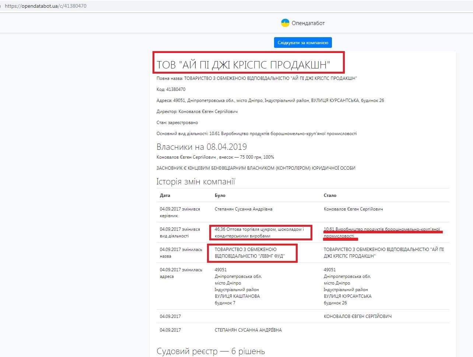Click the Директор: Коновалов Євген Сергійович line
473x357 pixels.
coord(197,112)
